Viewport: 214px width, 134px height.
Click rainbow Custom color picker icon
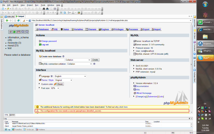55,84
